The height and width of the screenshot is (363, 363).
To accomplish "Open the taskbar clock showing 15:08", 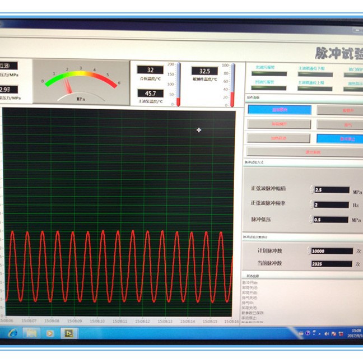I will coord(355,333).
